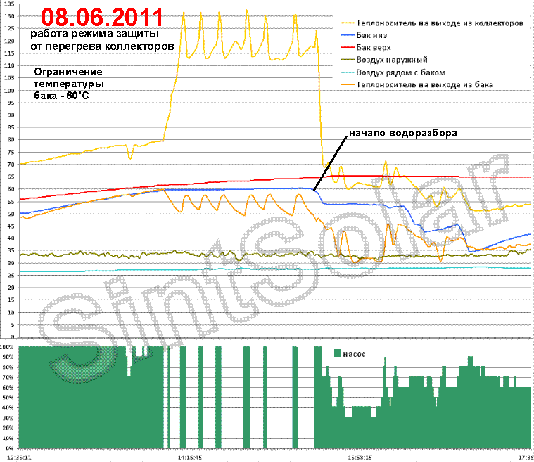This screenshot has width=534, height=462.
Task: Click the red legend swatch for Бак верх
Action: [348, 48]
